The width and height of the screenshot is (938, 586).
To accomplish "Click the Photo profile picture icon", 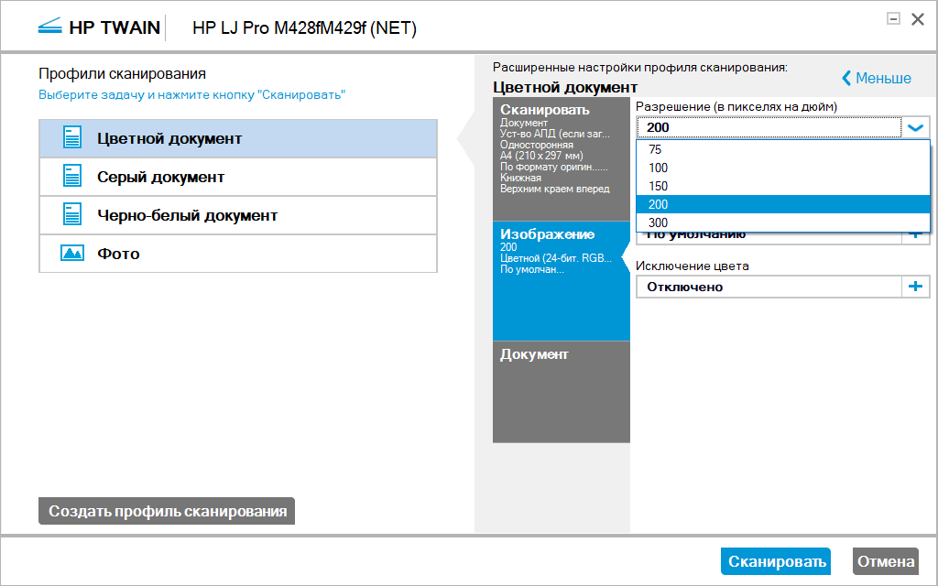I will pyautogui.click(x=72, y=254).
